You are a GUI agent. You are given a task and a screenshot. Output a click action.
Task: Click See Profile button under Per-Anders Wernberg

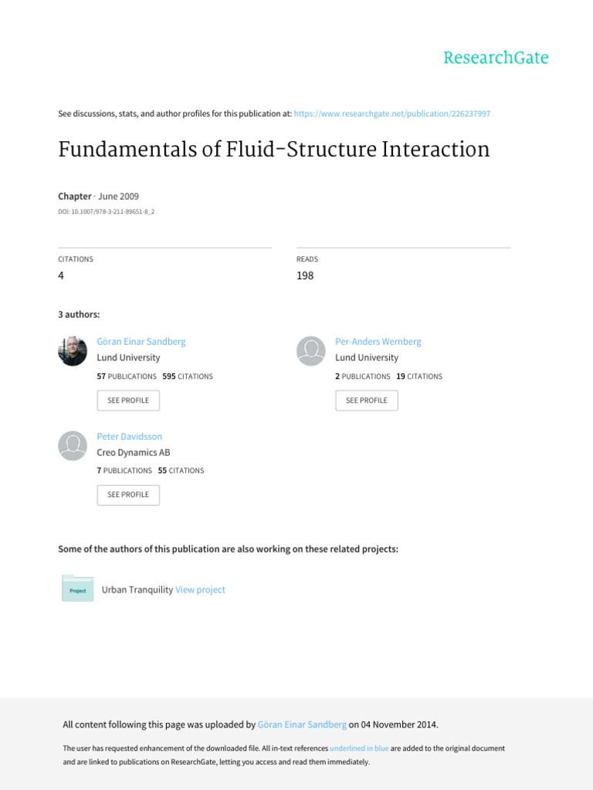(x=367, y=400)
